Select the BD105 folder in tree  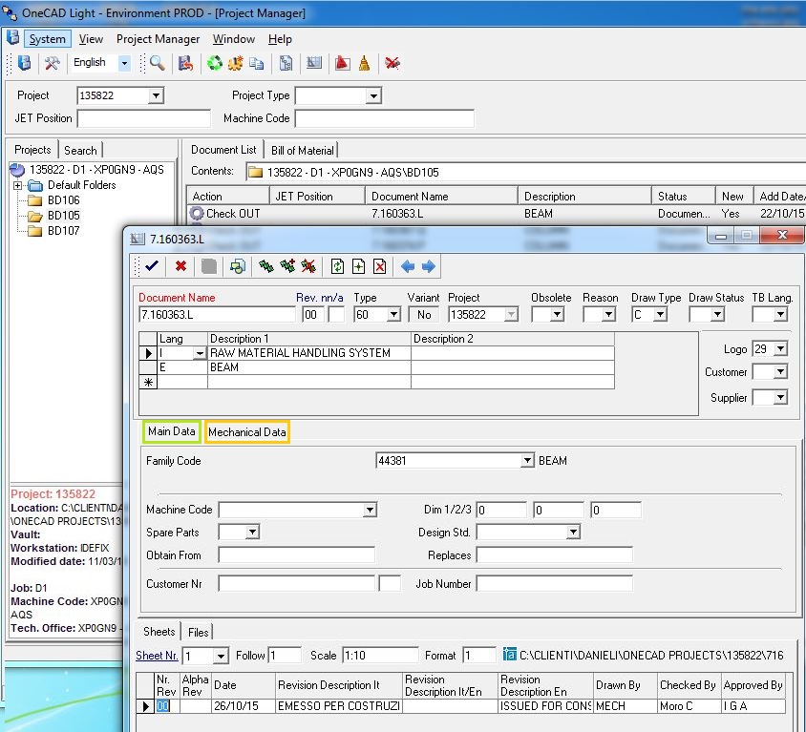[63, 216]
